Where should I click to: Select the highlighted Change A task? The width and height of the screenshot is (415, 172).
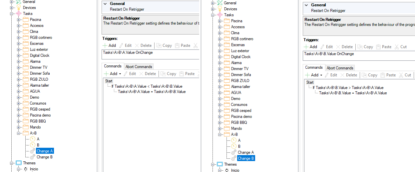tap(45, 151)
